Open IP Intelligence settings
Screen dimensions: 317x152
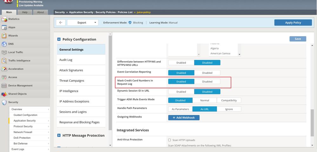coord(81,91)
